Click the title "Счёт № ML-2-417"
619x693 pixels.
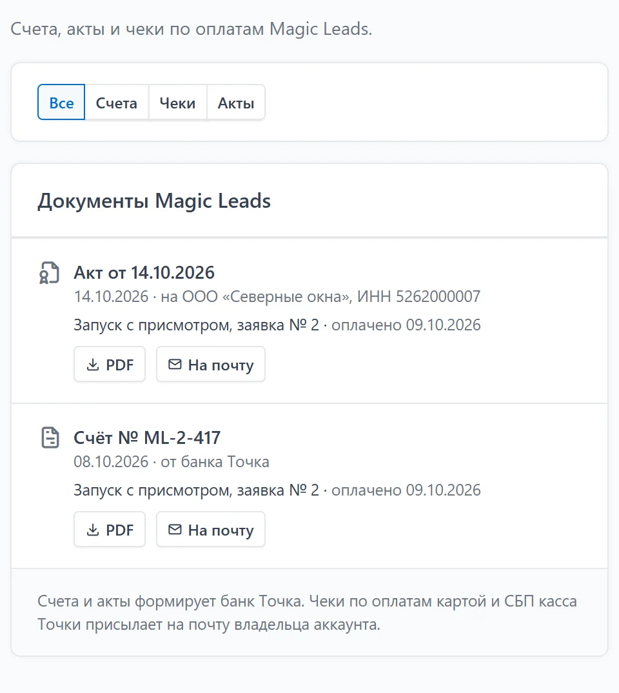point(147,438)
